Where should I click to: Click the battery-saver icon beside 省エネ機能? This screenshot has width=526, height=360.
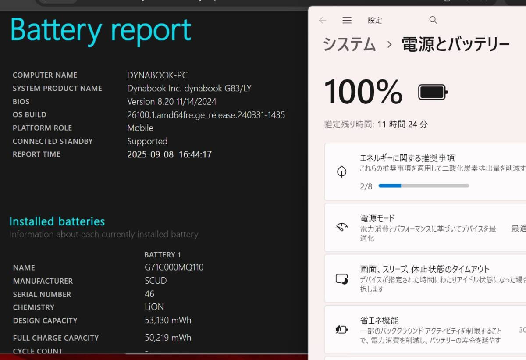342,330
